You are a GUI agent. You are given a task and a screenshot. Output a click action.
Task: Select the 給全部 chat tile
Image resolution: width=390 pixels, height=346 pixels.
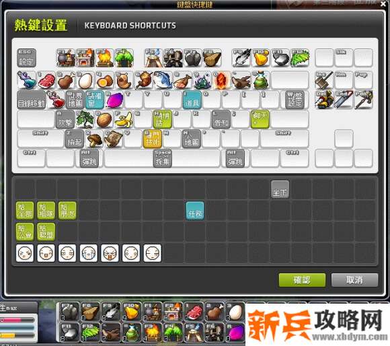click(25, 211)
